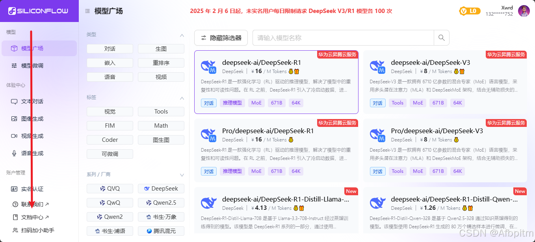Click the 模型广场 cube icon
The width and height of the screenshot is (535, 242).
(x=14, y=48)
